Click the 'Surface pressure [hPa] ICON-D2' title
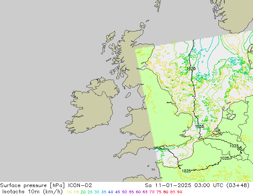The width and height of the screenshot is (253, 195). pos(46,185)
